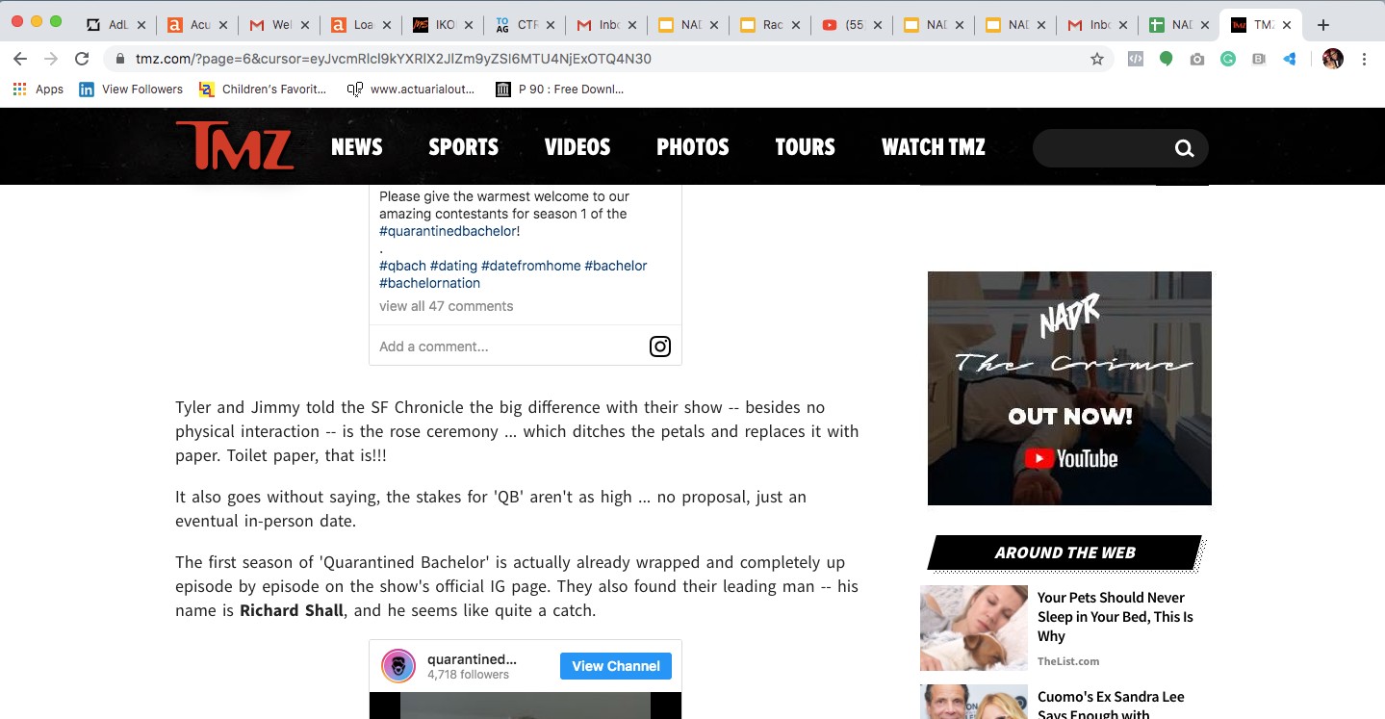
Task: Click view all 47 comments
Action: tap(446, 306)
